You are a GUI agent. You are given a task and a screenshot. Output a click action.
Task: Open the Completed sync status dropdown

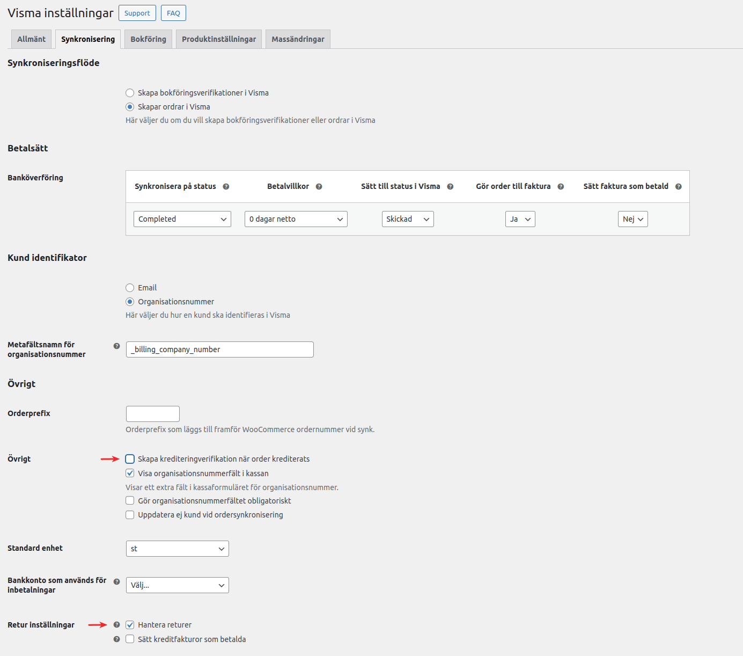tap(182, 219)
